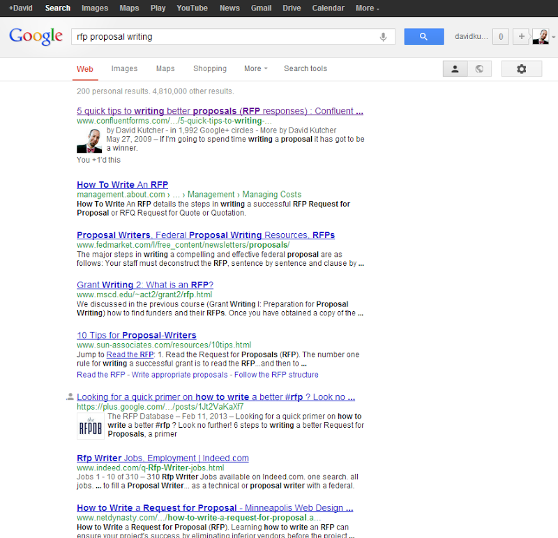Switch to the Images search tab
The height and width of the screenshot is (538, 558).
point(124,68)
